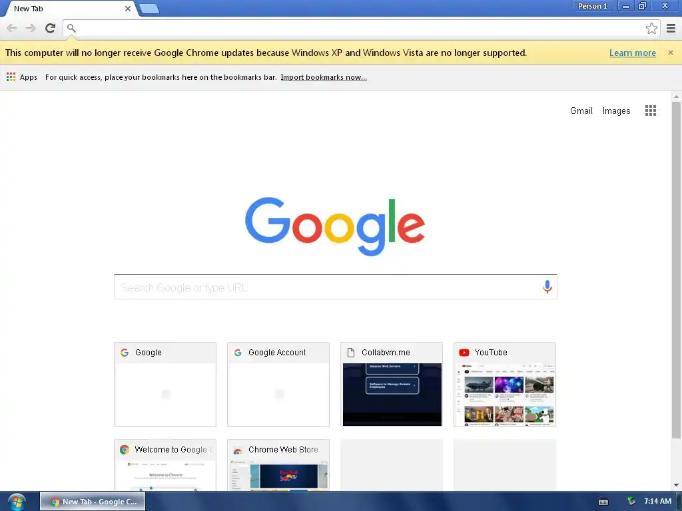Open the on-screen keyboard tray icon
Screen dimensions: 682x511
coord(603,502)
